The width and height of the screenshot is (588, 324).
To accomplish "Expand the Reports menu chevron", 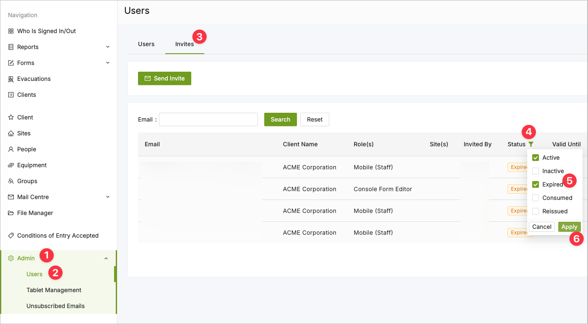I will [x=108, y=47].
